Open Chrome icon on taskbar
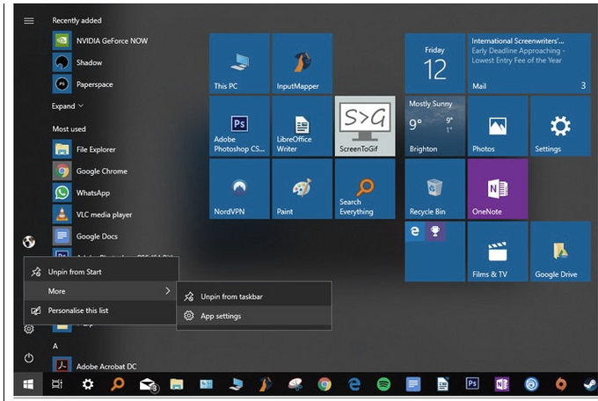 click(325, 384)
